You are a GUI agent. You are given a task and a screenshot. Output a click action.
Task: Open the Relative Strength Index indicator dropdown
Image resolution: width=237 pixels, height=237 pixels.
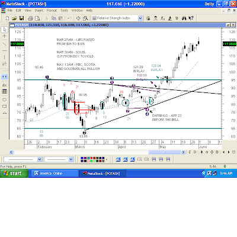coord(140,18)
